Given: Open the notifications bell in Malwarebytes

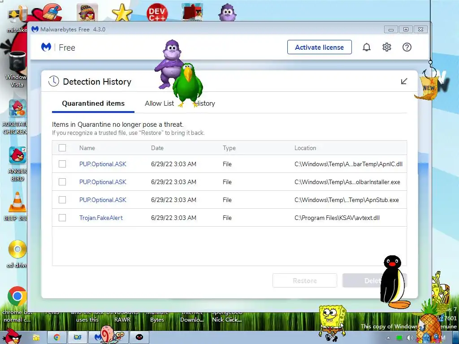Looking at the screenshot, I should [x=367, y=47].
